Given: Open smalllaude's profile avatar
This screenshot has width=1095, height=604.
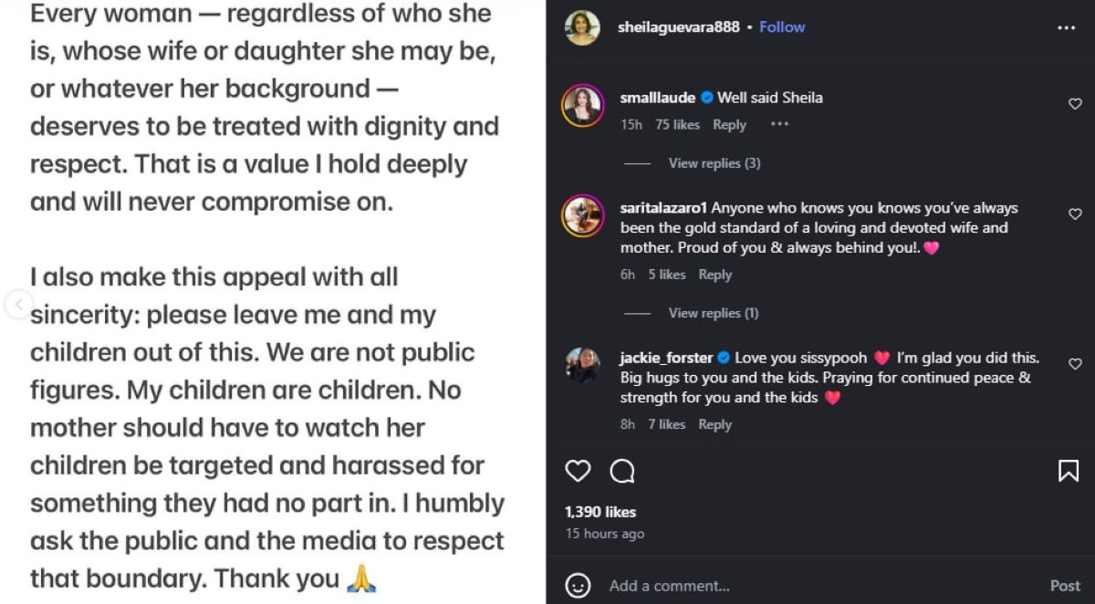Looking at the screenshot, I should pos(582,106).
